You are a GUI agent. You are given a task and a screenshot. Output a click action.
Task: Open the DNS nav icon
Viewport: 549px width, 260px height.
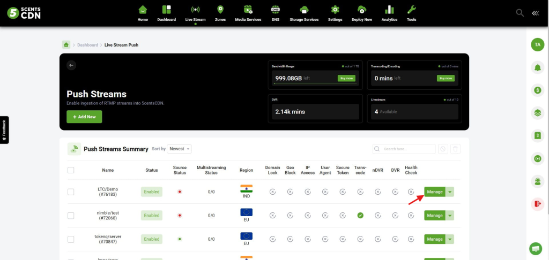coord(276,10)
